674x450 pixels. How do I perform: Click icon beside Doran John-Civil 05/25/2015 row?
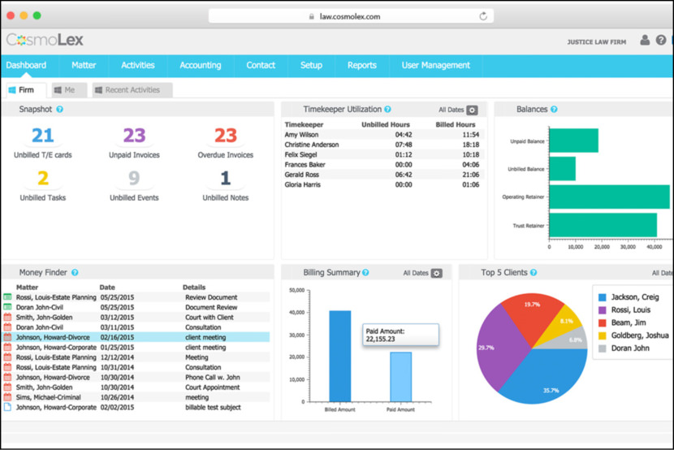[x=7, y=307]
